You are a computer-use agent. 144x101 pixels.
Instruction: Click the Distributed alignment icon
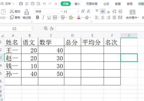coord(120,18)
